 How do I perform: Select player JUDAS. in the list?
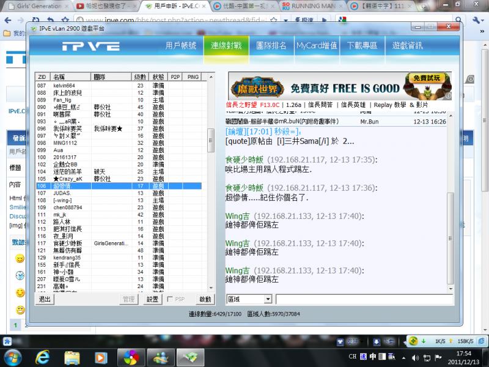[x=119, y=193]
